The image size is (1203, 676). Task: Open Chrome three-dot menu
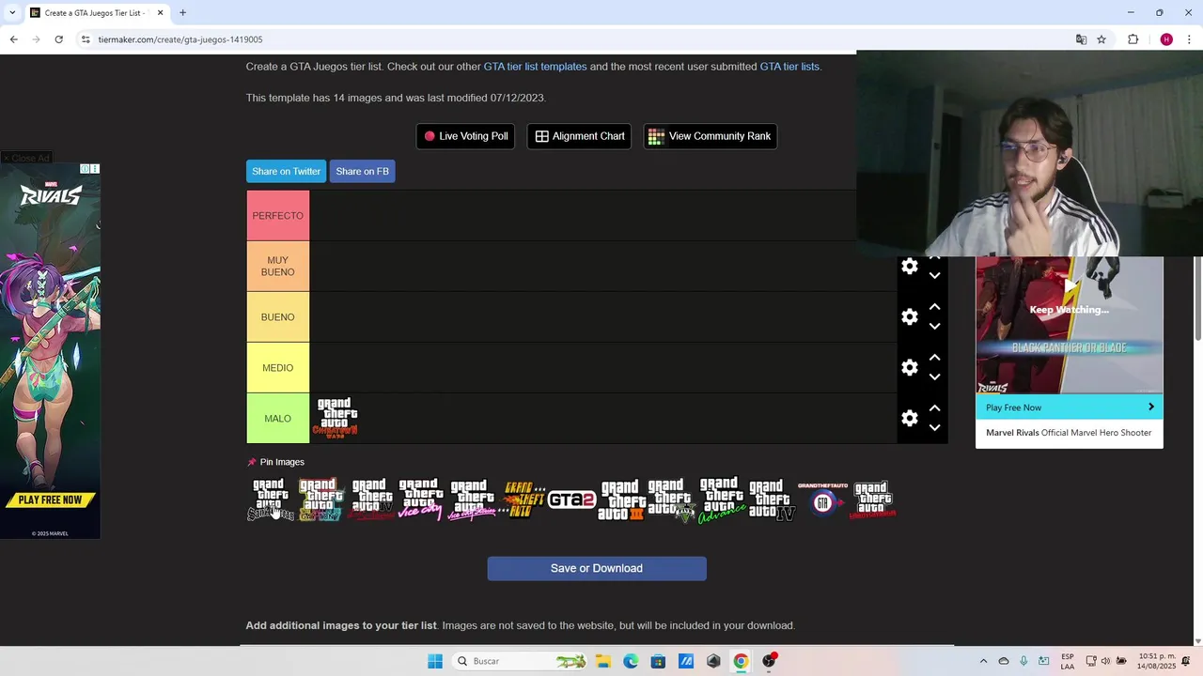coord(1190,39)
